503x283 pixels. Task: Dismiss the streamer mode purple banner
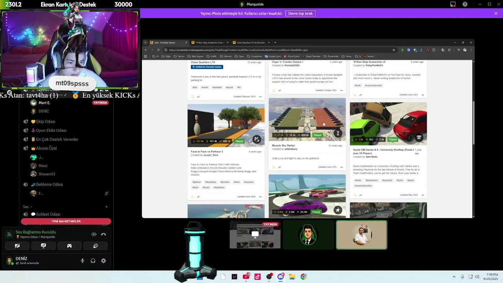point(496,13)
